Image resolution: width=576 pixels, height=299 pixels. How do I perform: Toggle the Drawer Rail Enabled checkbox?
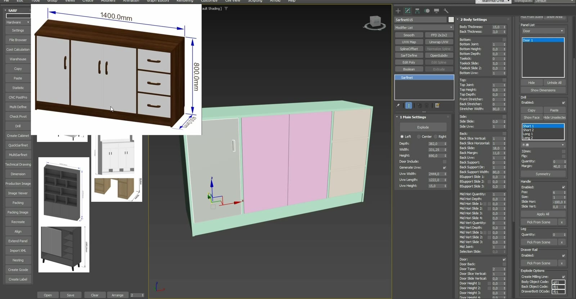[563, 256]
